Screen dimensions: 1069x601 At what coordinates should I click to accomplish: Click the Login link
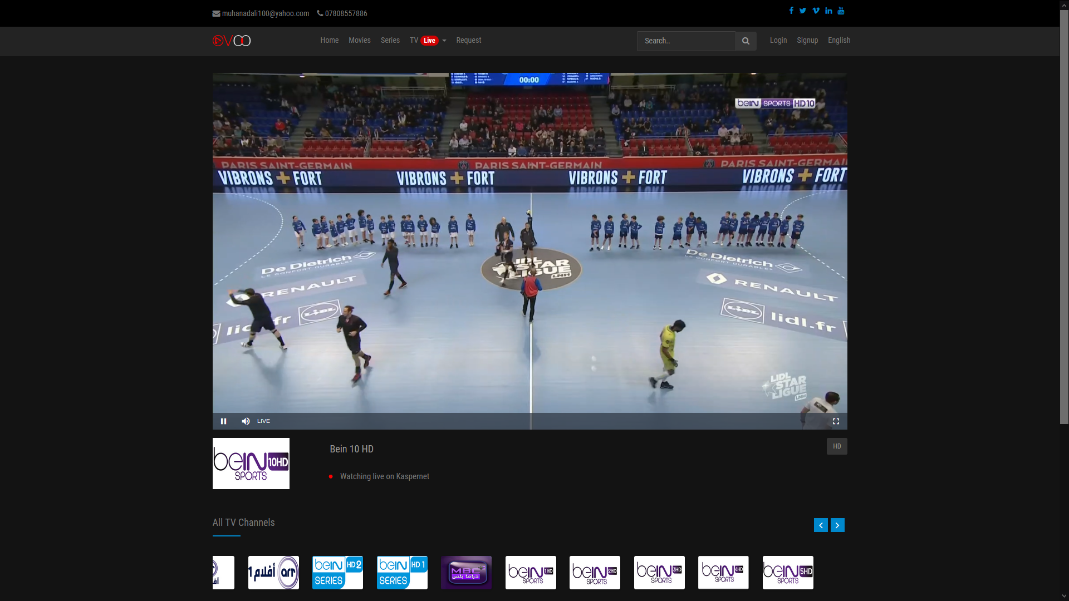pos(778,40)
